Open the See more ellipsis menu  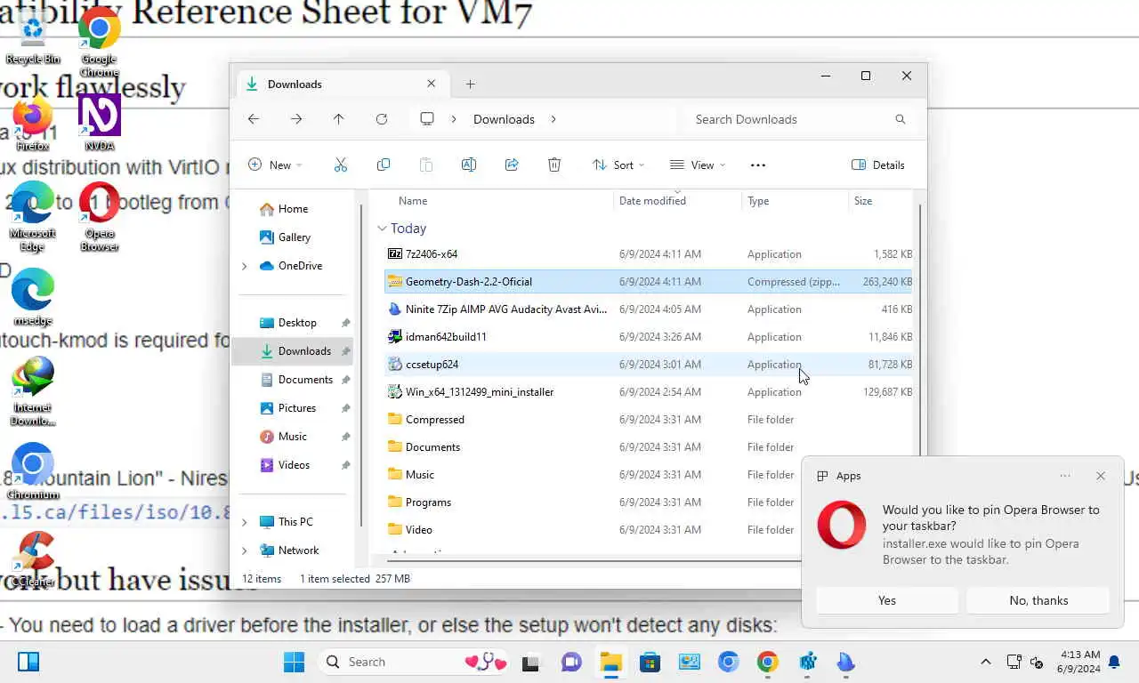point(758,165)
